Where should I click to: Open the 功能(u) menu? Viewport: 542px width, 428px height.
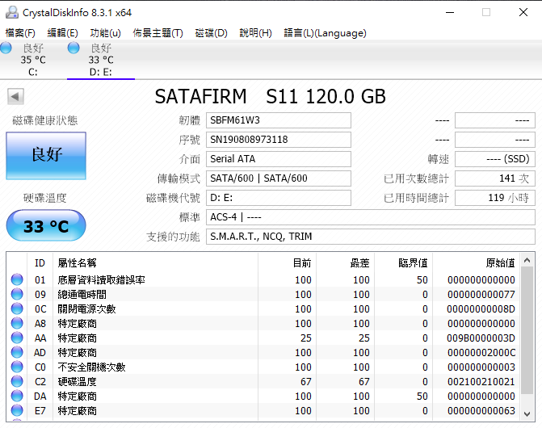[x=106, y=33]
